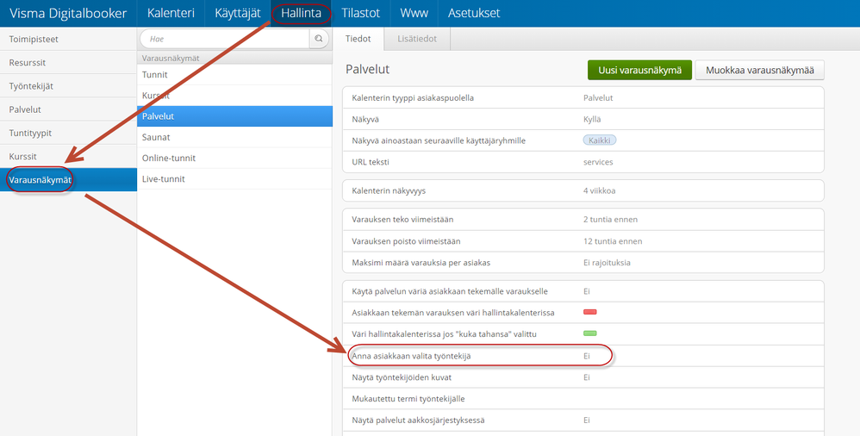Viewport: 860px width, 436px height.
Task: Click the search magnifier icon
Action: [x=319, y=39]
